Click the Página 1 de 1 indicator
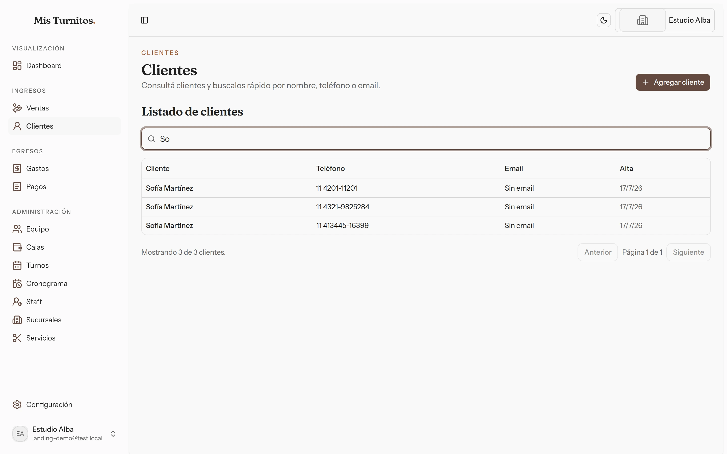The width and height of the screenshot is (727, 454). pyautogui.click(x=642, y=252)
